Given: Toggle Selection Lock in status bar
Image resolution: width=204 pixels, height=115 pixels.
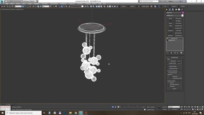Looking at the screenshot, I should click(x=115, y=107).
